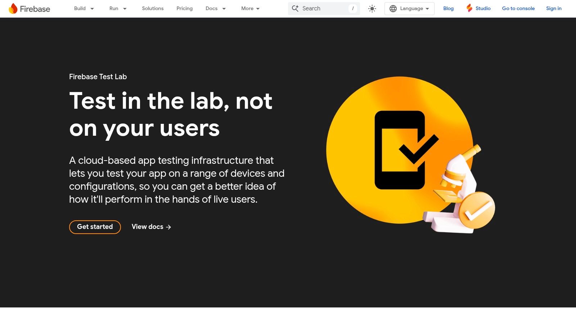Open the Blog link
The width and height of the screenshot is (576, 324).
[x=448, y=8]
